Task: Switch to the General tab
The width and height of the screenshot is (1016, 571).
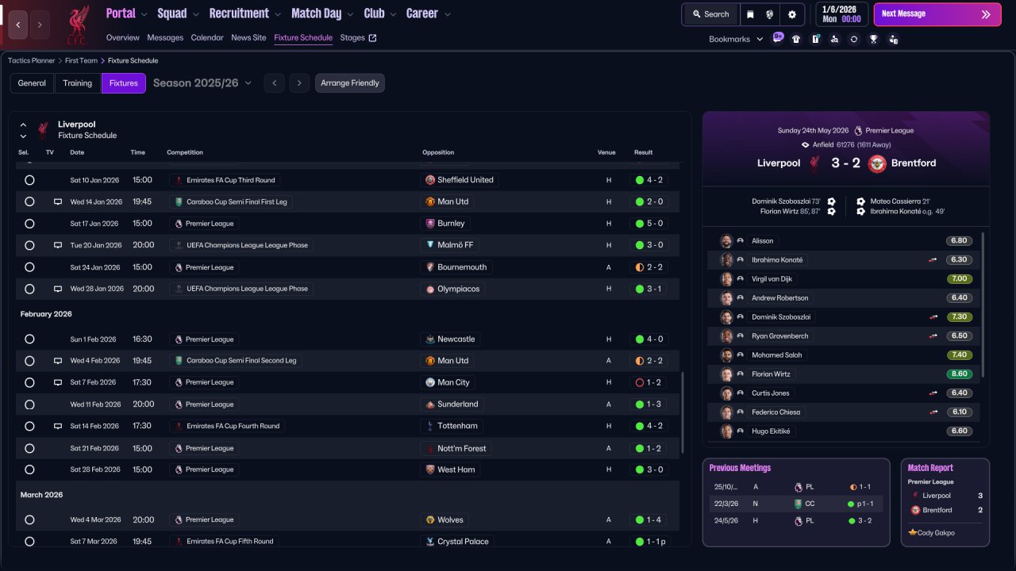Action: click(32, 83)
